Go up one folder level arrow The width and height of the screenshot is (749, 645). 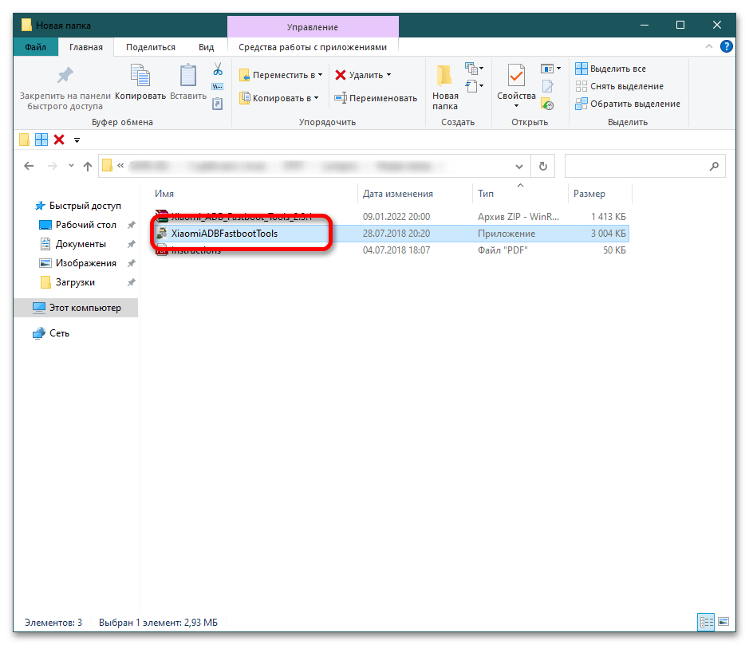pyautogui.click(x=88, y=166)
